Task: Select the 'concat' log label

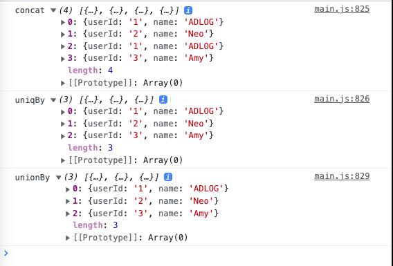Action: click(x=30, y=10)
